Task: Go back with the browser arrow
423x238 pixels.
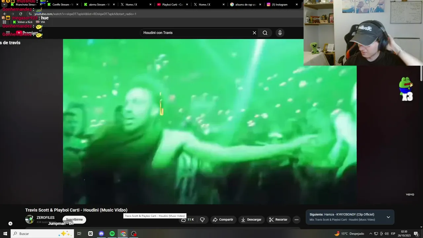Action: [x=5, y=14]
